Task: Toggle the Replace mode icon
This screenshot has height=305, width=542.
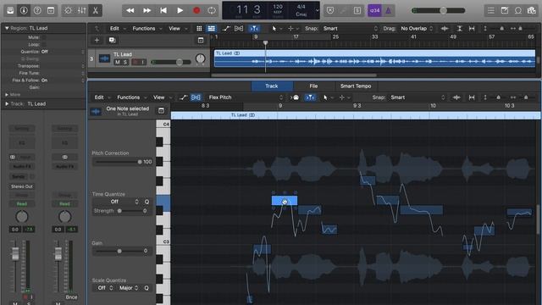Action: 330,10
